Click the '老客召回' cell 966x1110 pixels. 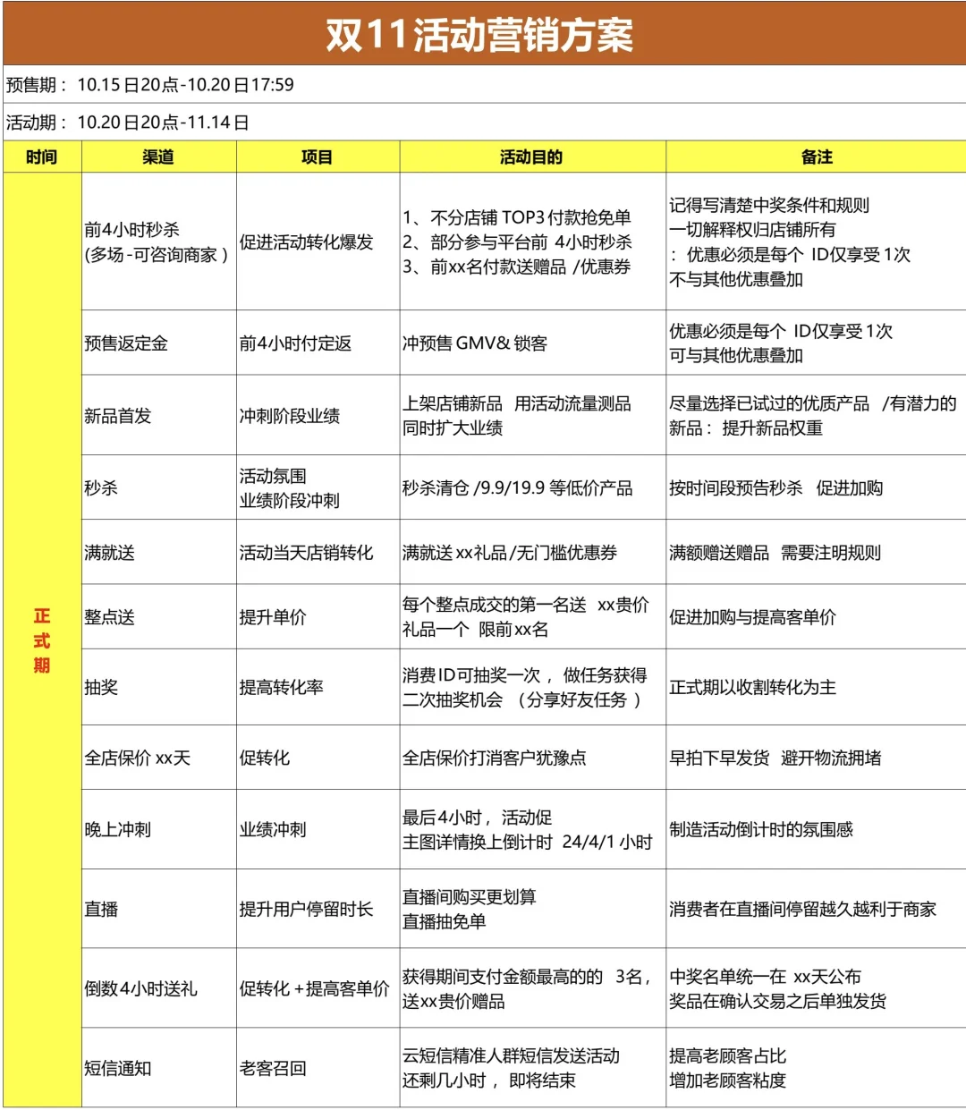[318, 1068]
